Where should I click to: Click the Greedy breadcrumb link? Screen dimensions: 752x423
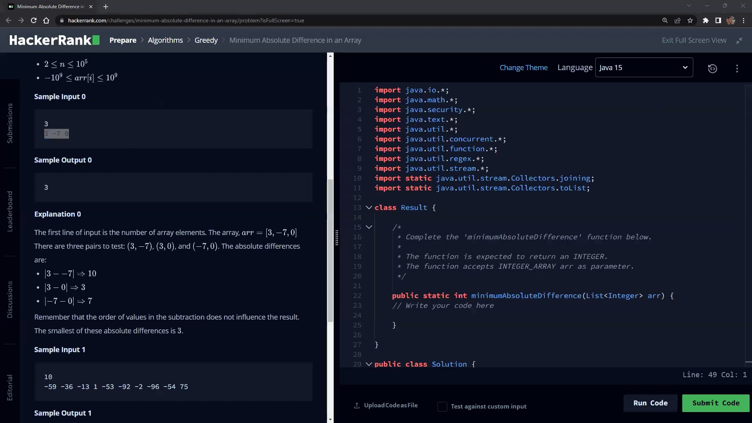click(x=206, y=40)
